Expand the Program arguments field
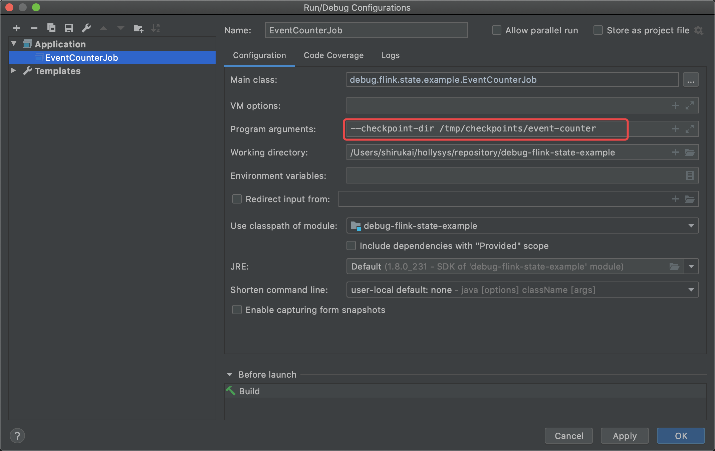715x451 pixels. 690,129
